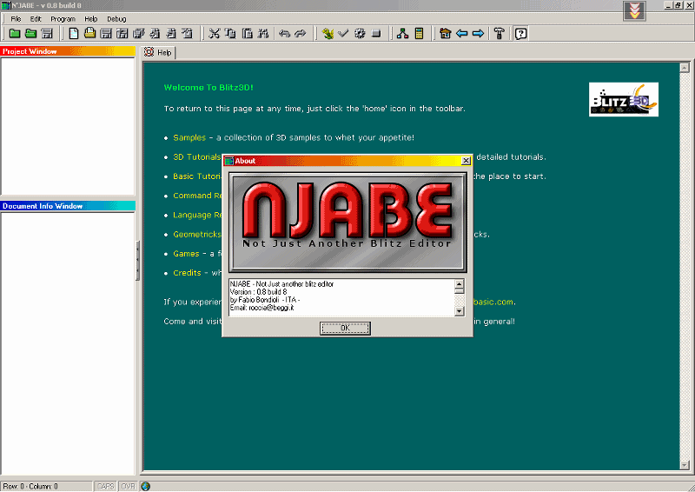Open the Debug menu
This screenshot has height=492, width=695.
(x=116, y=18)
